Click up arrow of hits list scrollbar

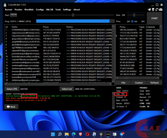pos(161,26)
